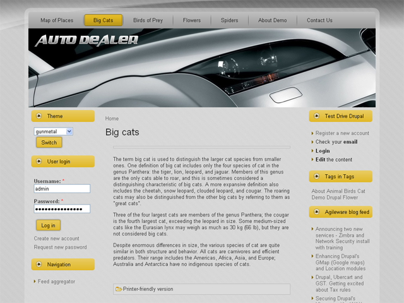Viewport: 404px width, 303px height.
Task: Open the Request new password link
Action: tap(61, 247)
